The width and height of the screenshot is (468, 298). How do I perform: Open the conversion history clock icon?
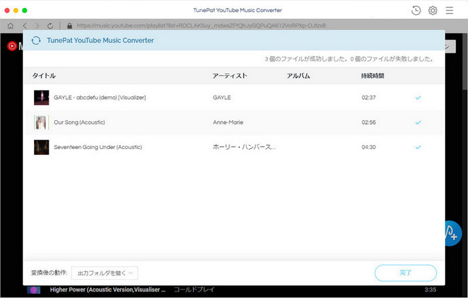[x=416, y=11]
